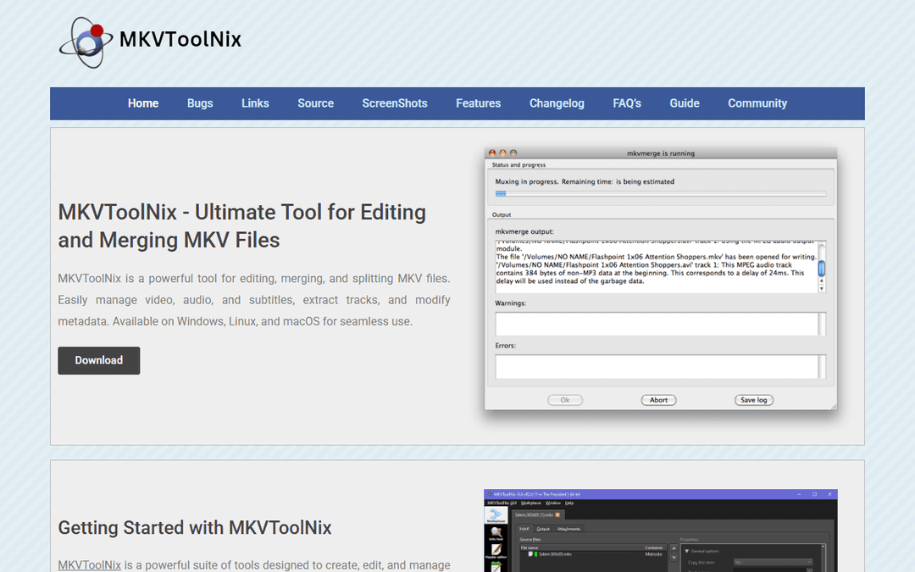Open the mkvmerge is running screenshot image
The image size is (915, 572).
click(661, 279)
